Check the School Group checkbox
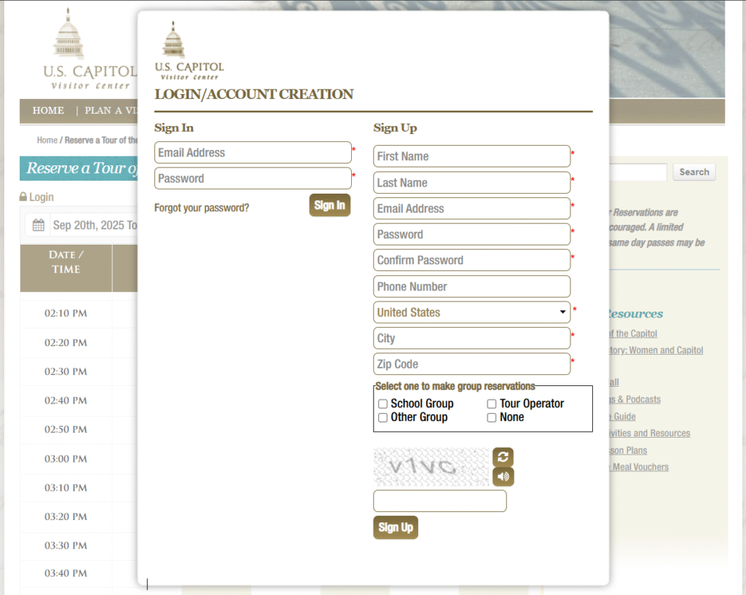746x595 pixels. click(x=382, y=403)
